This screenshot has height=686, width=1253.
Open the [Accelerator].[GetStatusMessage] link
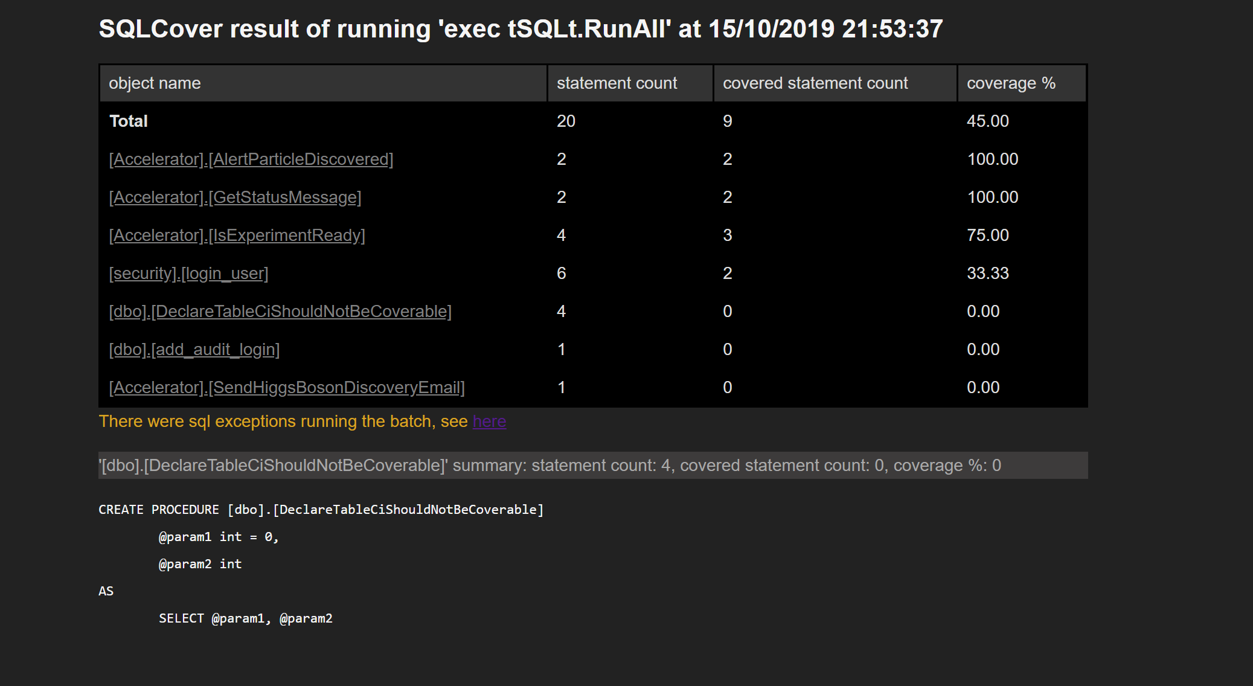235,197
